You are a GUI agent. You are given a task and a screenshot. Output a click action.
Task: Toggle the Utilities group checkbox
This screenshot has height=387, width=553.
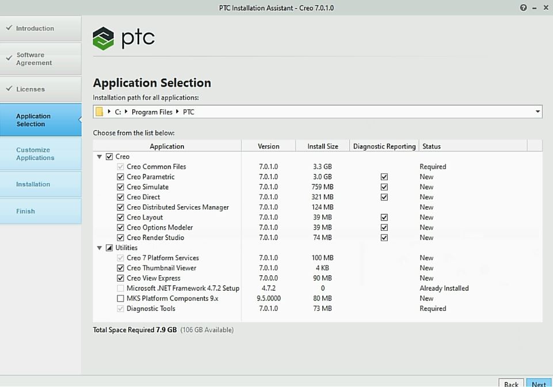click(109, 248)
